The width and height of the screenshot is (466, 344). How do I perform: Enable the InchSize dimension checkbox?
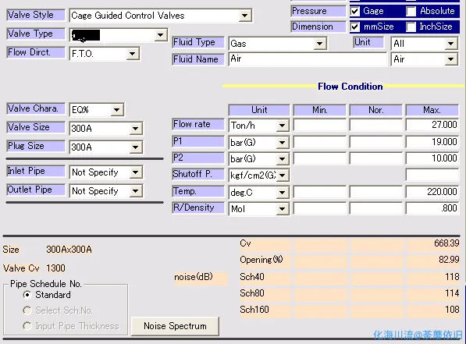coord(411,27)
